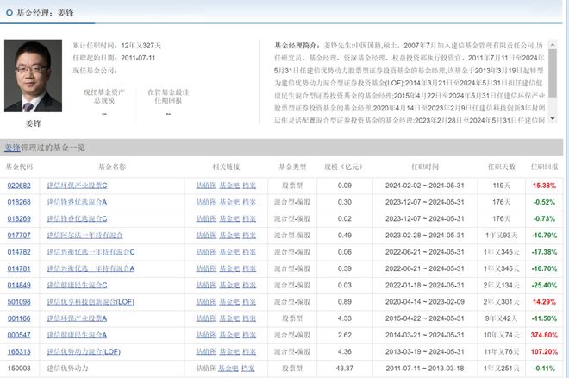The image size is (569, 378).
Task: Open 档案 link for fund 017707
Action: coord(249,236)
